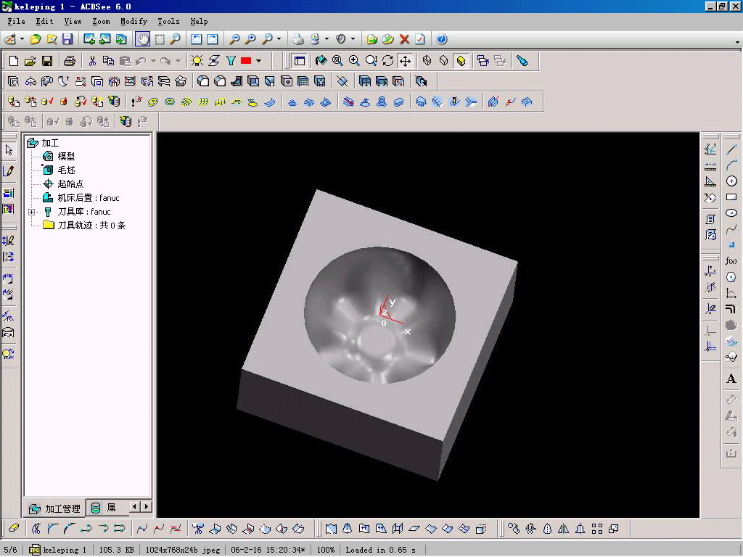Click ACDSee printer icon
Screen dimensions: 743x557
(298, 39)
